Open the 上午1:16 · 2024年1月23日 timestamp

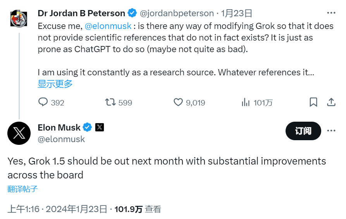(57, 209)
